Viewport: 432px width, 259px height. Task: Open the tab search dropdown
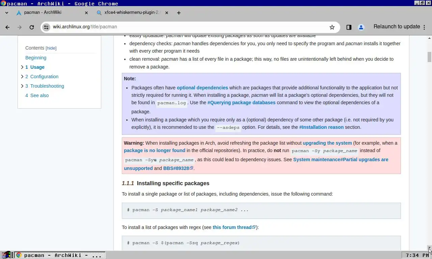[6, 13]
